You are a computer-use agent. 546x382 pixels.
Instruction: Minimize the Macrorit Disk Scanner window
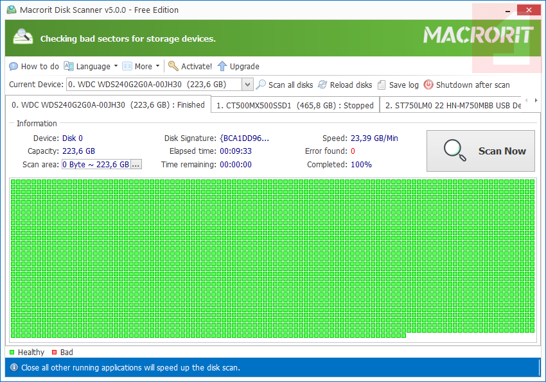[x=508, y=10]
